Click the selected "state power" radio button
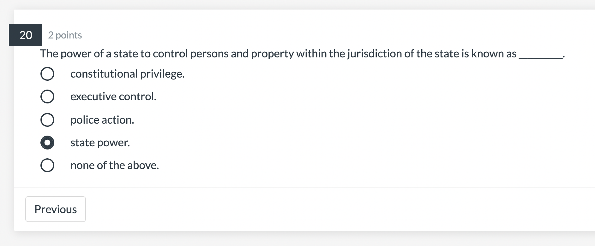 47,142
